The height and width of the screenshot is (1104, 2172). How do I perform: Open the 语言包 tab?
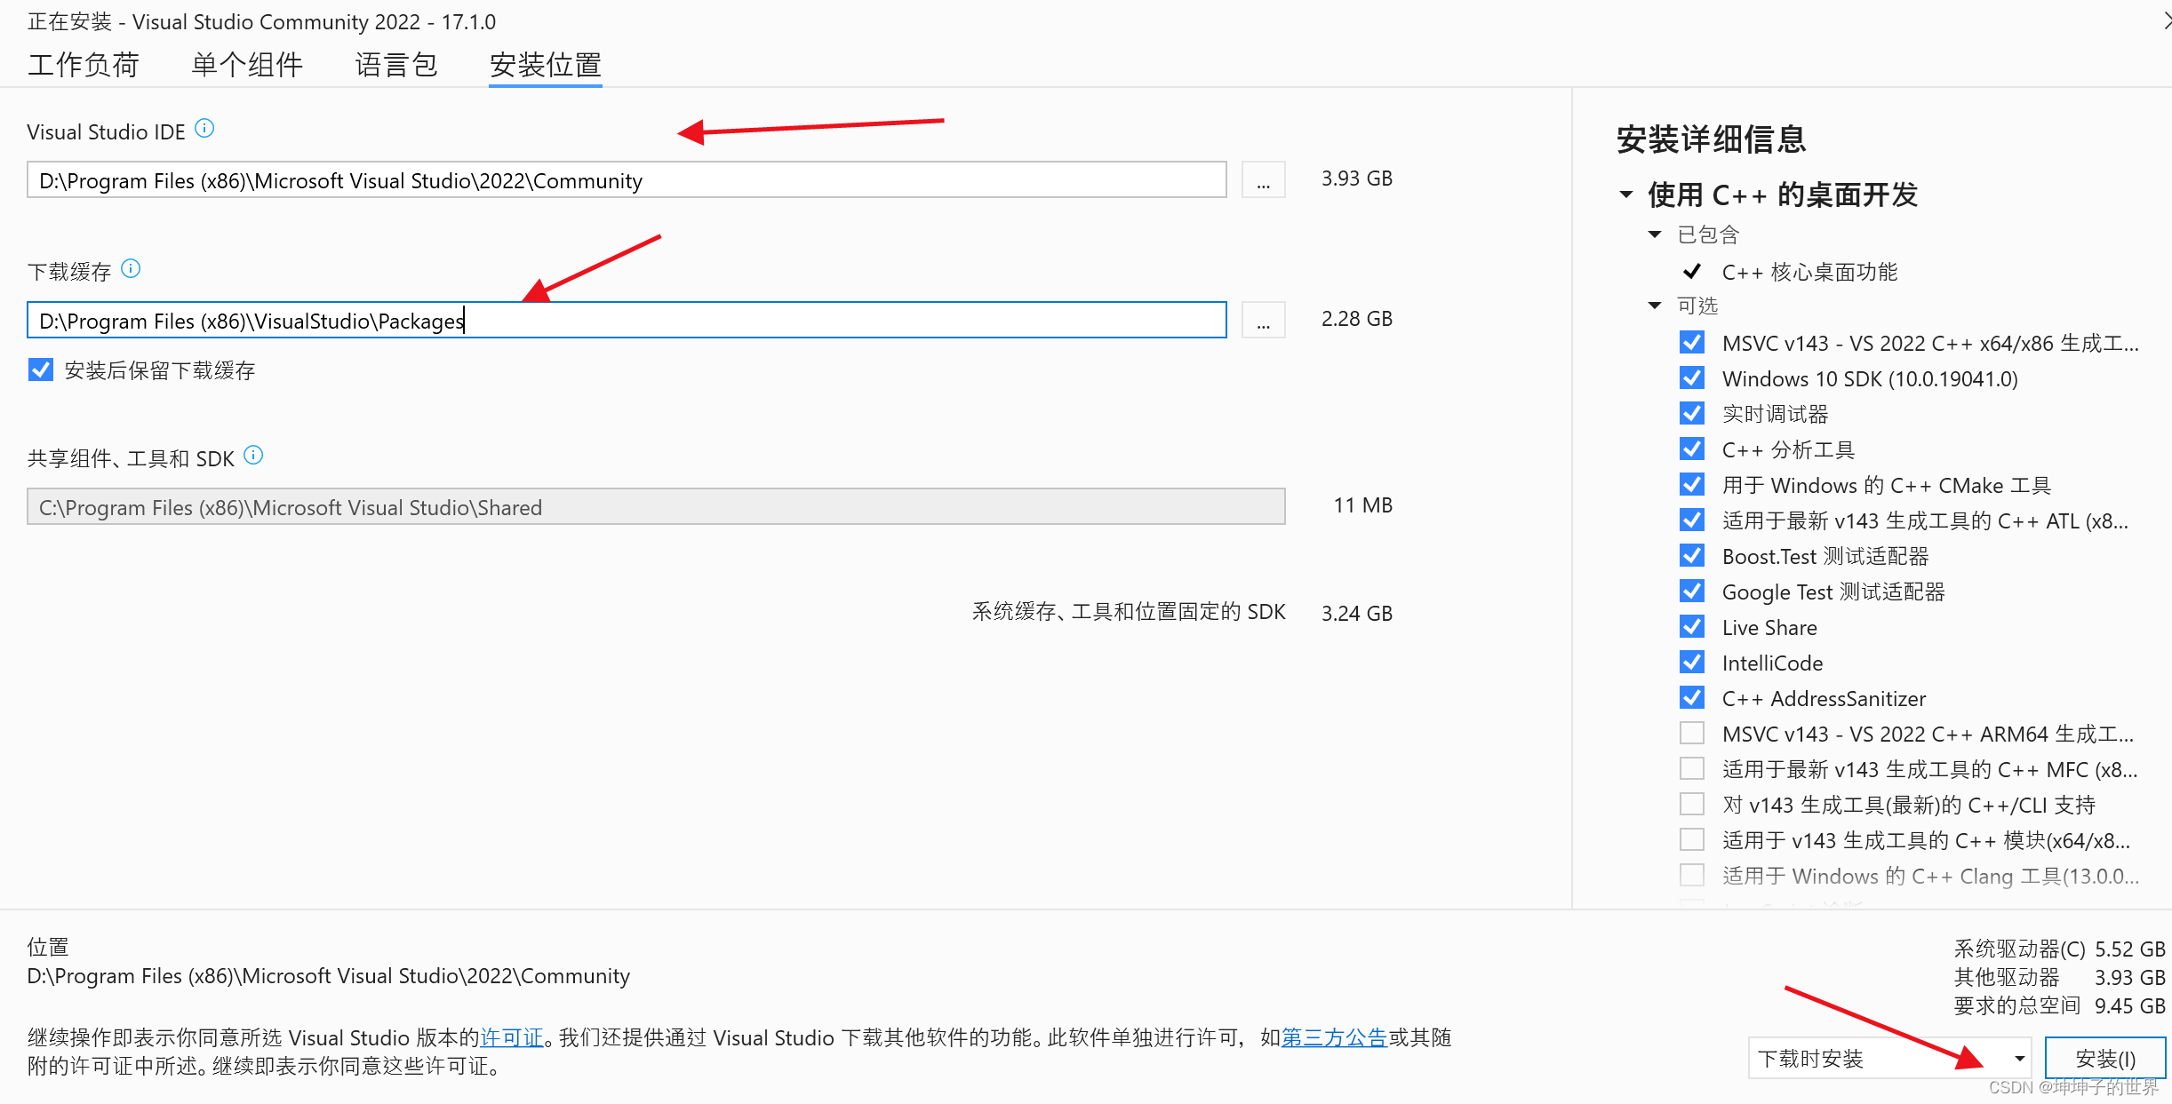point(396,65)
